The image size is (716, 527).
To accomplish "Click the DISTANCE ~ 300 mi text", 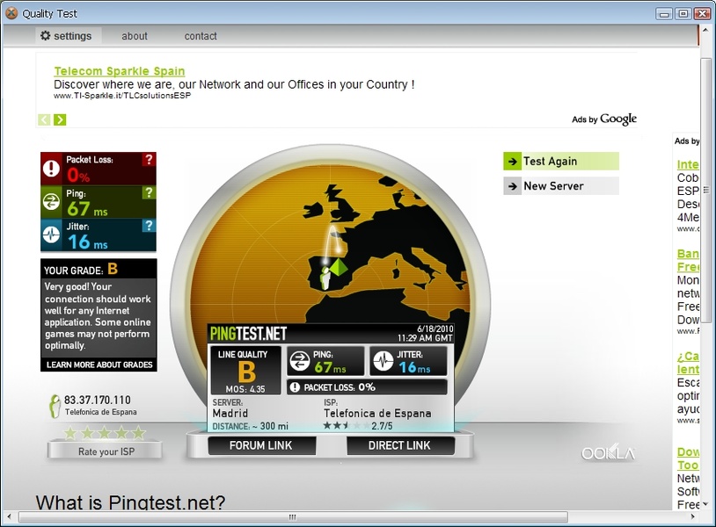I will 250,426.
